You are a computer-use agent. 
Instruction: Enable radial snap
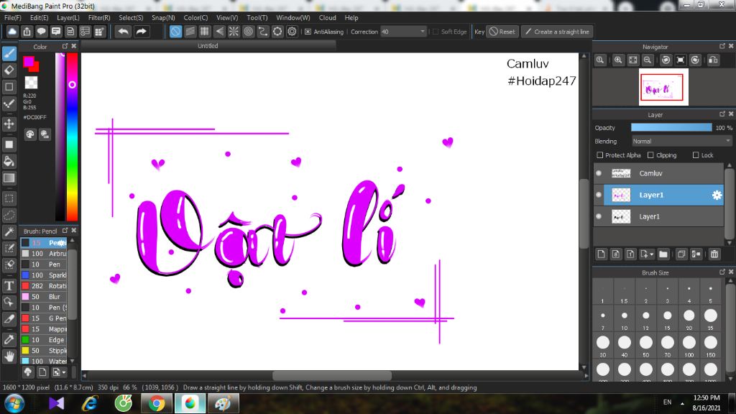234,32
